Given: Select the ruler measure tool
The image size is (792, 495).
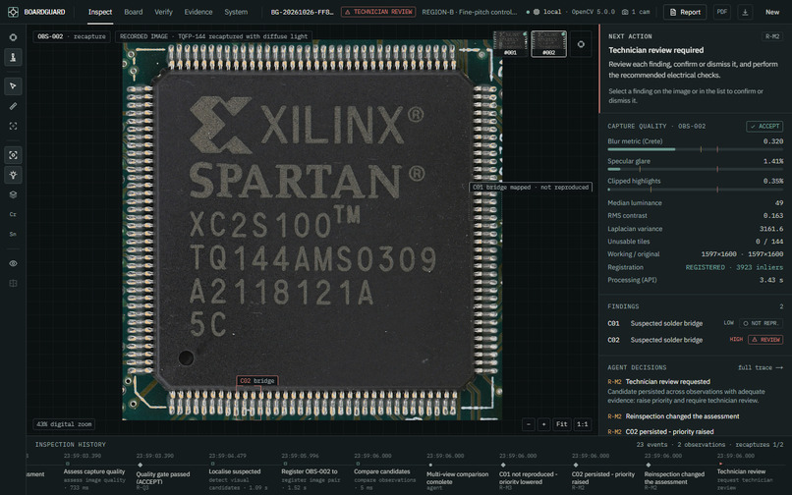Looking at the screenshot, I should [x=13, y=106].
